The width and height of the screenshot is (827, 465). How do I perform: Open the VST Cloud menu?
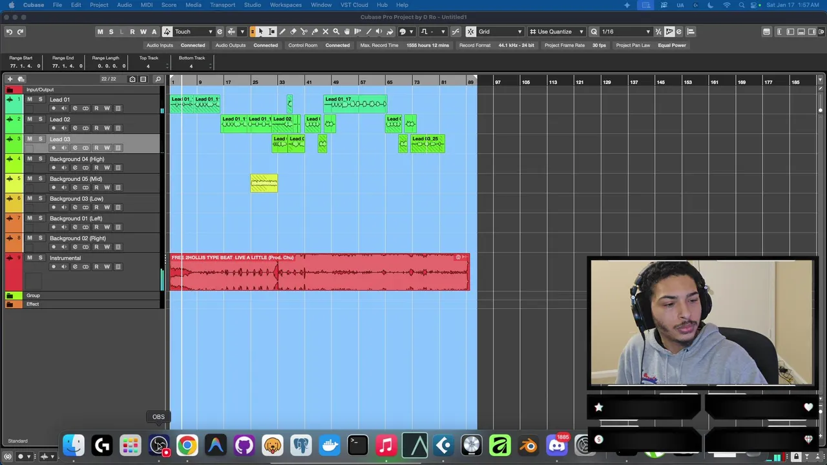[354, 5]
